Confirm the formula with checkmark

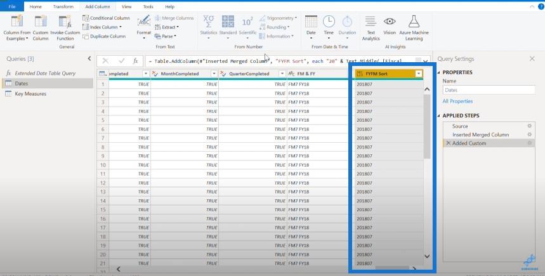[121, 61]
